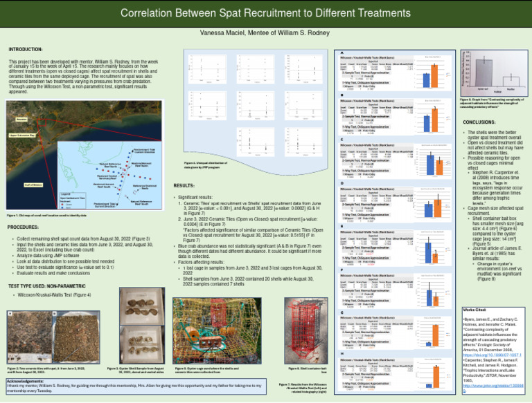Select bar chart in panel B of Figure 7
Viewport: 532px width, 403px height.
432,116
